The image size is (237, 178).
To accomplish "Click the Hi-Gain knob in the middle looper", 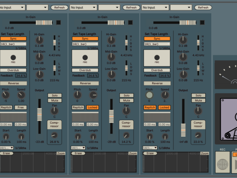I will tap(111, 40).
